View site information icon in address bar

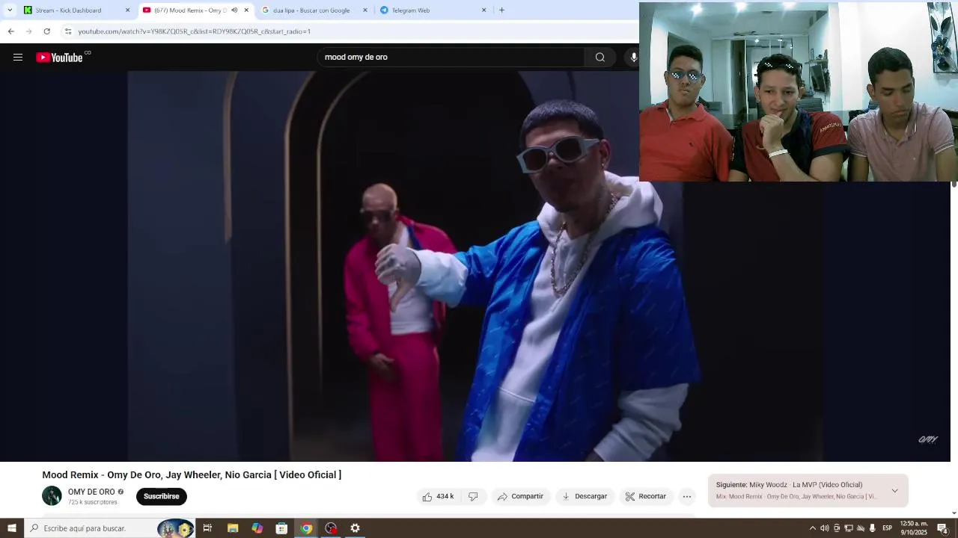(x=68, y=31)
